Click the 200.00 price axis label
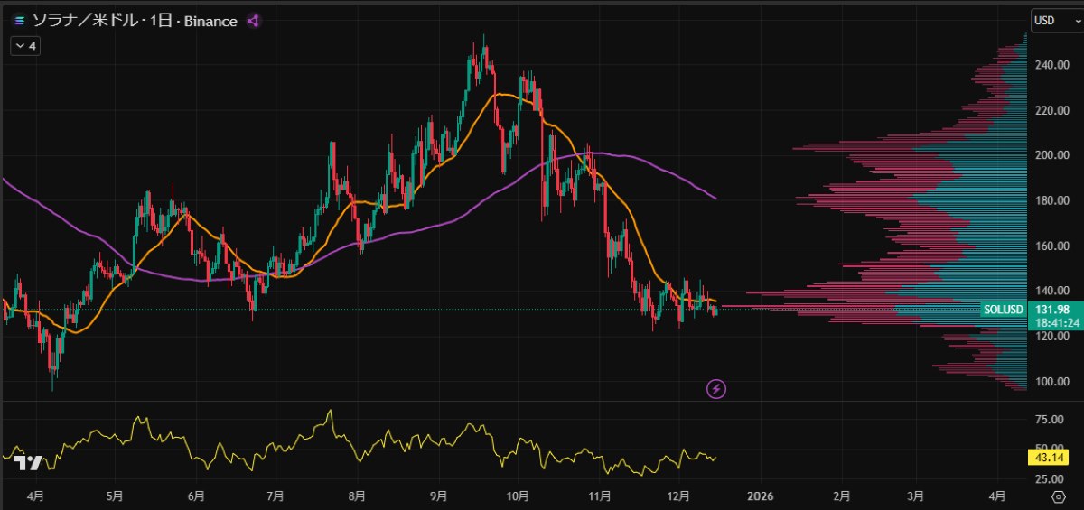This screenshot has height=510, width=1084. pos(1053,155)
